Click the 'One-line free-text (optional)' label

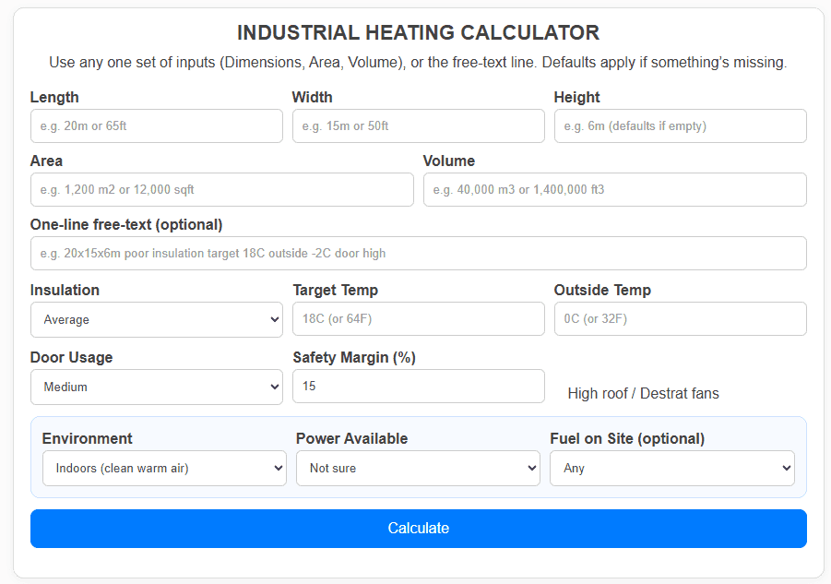(126, 225)
